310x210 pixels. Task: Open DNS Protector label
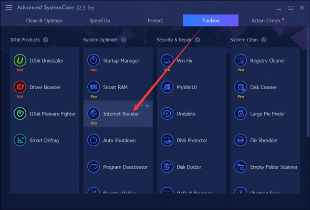(x=192, y=141)
